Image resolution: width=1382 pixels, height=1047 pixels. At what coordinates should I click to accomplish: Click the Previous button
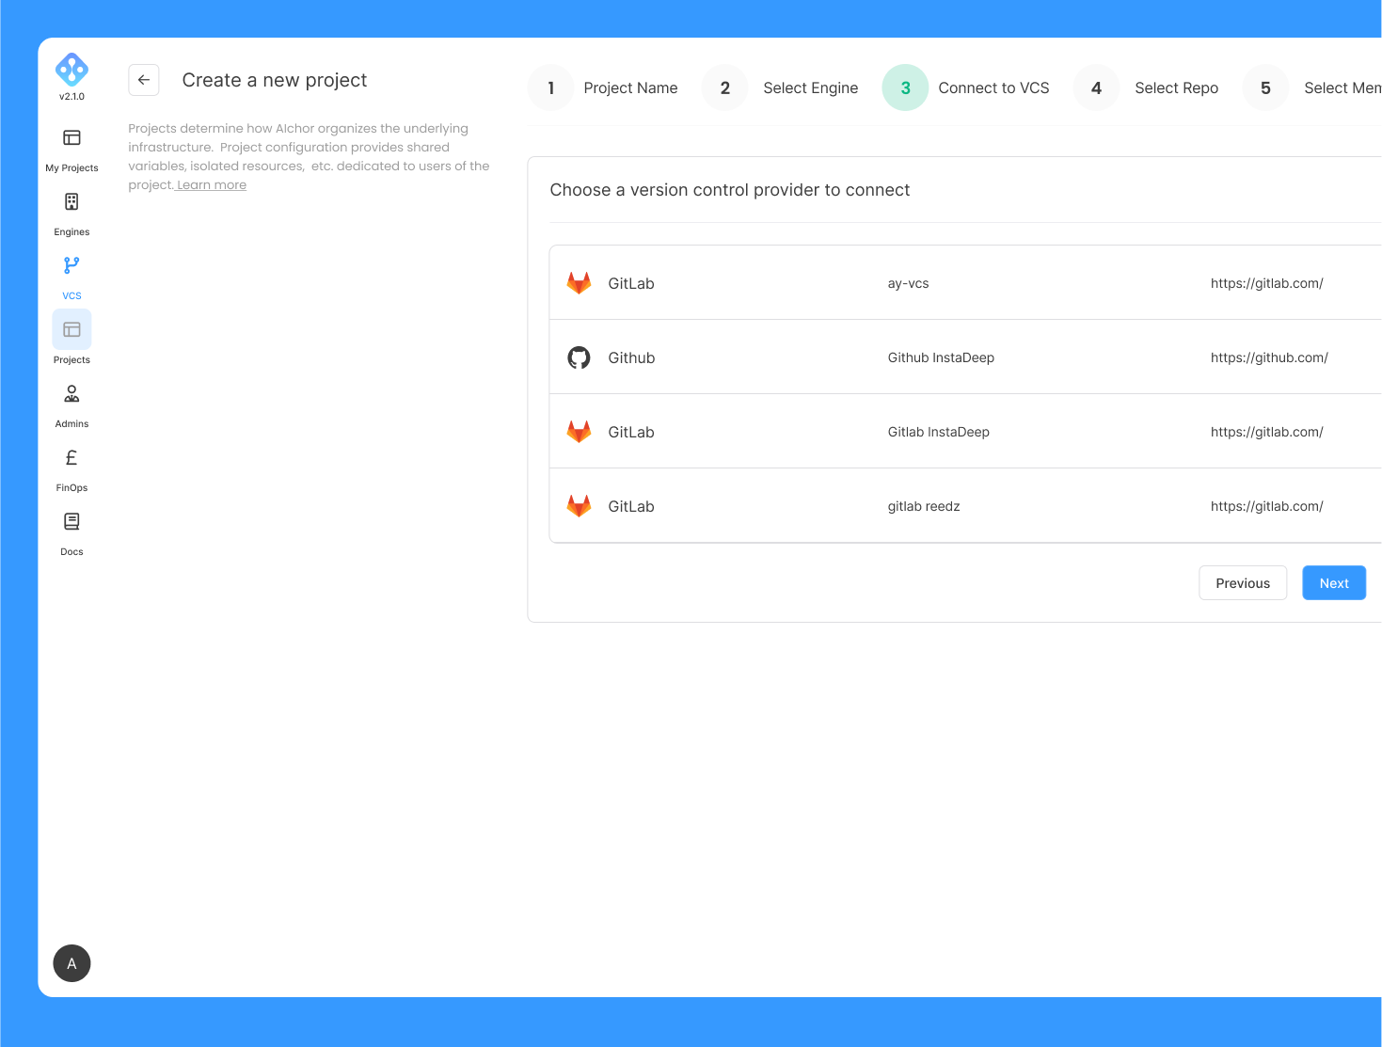tap(1243, 583)
